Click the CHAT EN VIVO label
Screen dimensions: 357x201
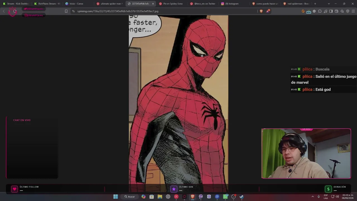pos(22,120)
